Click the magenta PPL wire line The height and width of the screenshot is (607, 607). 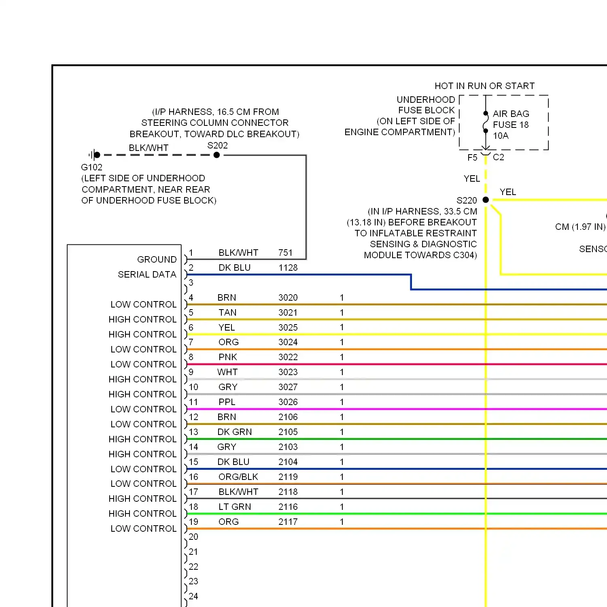[x=397, y=409]
